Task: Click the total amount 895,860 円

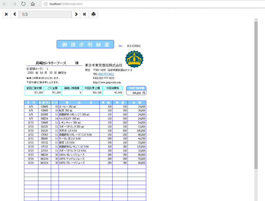Action: tap(139, 93)
